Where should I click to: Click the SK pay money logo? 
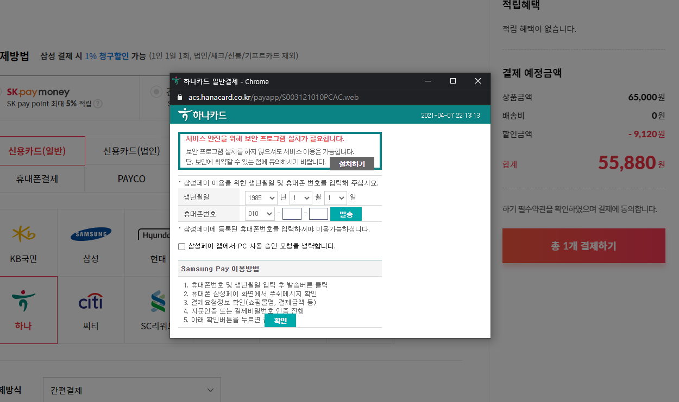tap(38, 93)
